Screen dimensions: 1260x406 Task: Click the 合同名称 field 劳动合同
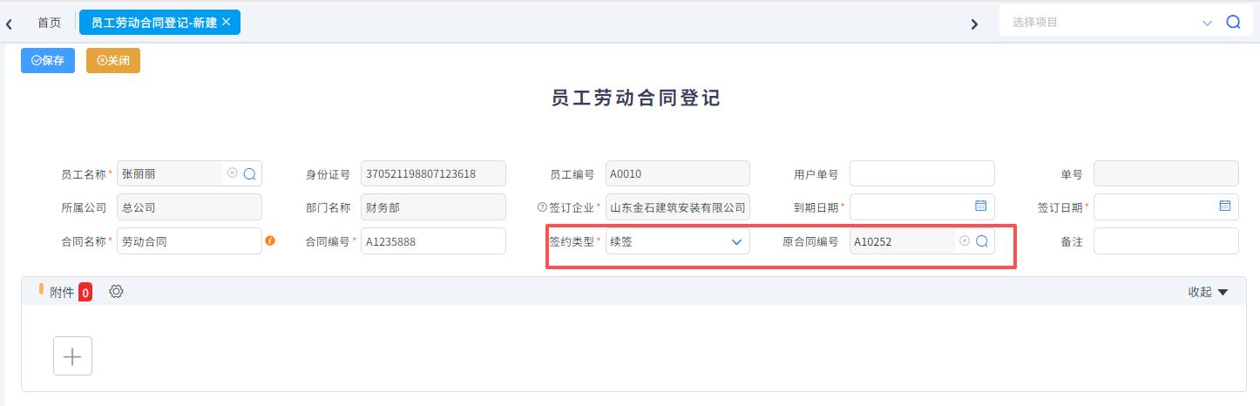(189, 241)
